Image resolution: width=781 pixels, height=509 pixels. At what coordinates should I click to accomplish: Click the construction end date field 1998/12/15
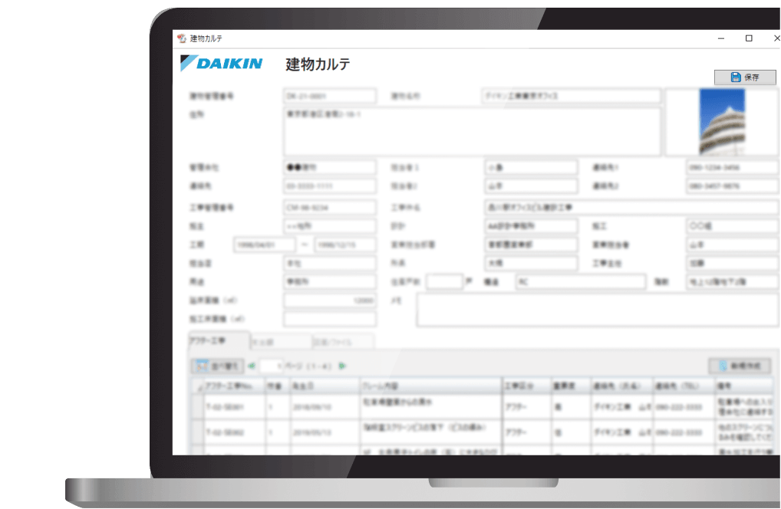(345, 245)
